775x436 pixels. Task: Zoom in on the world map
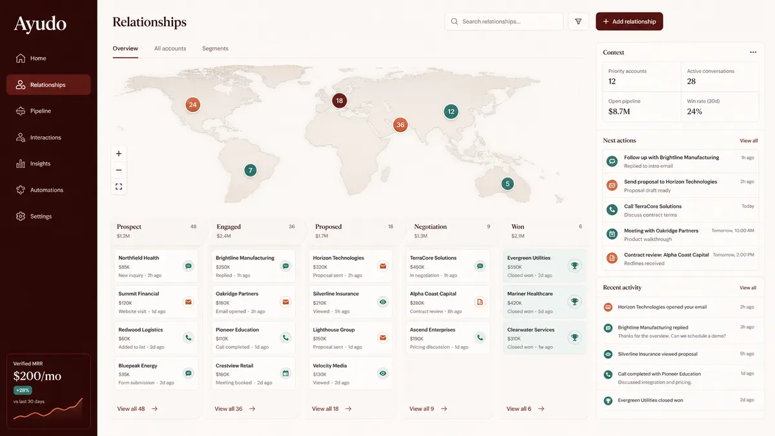point(119,154)
